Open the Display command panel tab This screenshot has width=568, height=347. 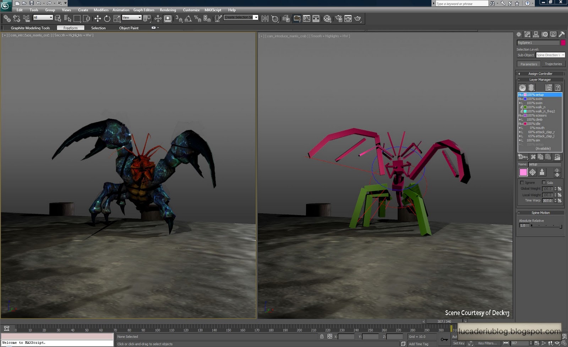click(x=553, y=34)
